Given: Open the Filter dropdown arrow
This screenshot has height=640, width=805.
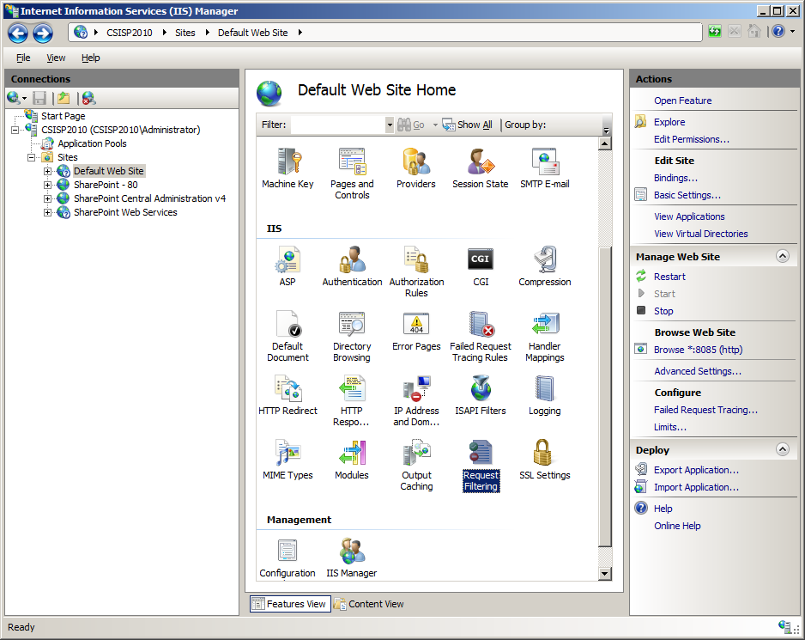Looking at the screenshot, I should [390, 125].
